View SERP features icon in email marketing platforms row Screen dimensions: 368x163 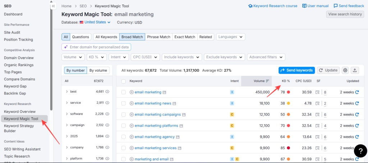pos(317,126)
